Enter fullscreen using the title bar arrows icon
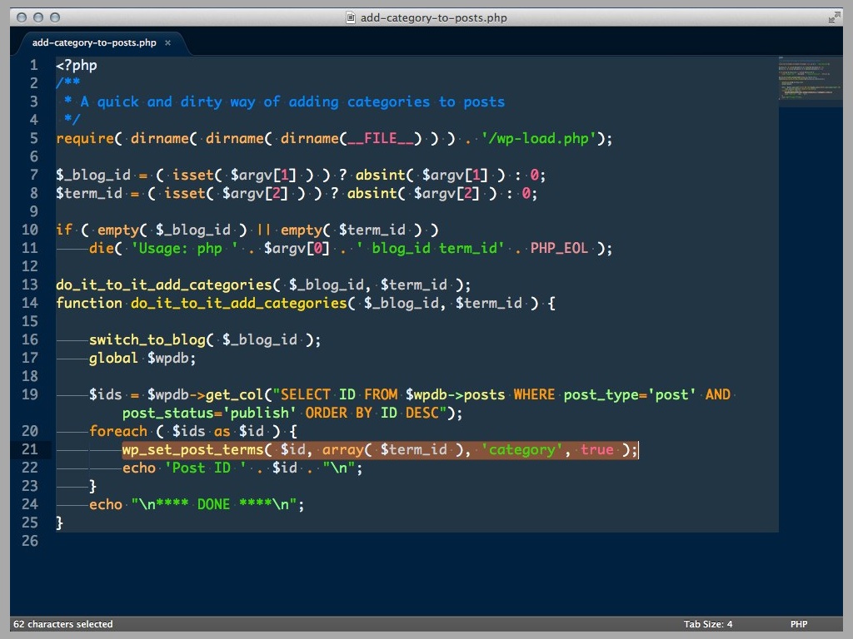Image resolution: width=853 pixels, height=639 pixels. pos(834,17)
